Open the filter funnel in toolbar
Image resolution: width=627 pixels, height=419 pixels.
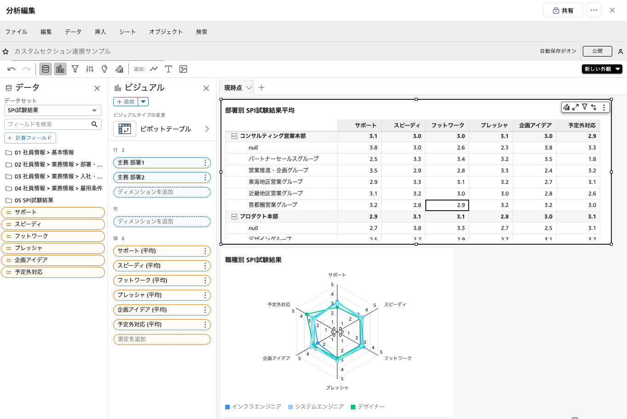75,69
